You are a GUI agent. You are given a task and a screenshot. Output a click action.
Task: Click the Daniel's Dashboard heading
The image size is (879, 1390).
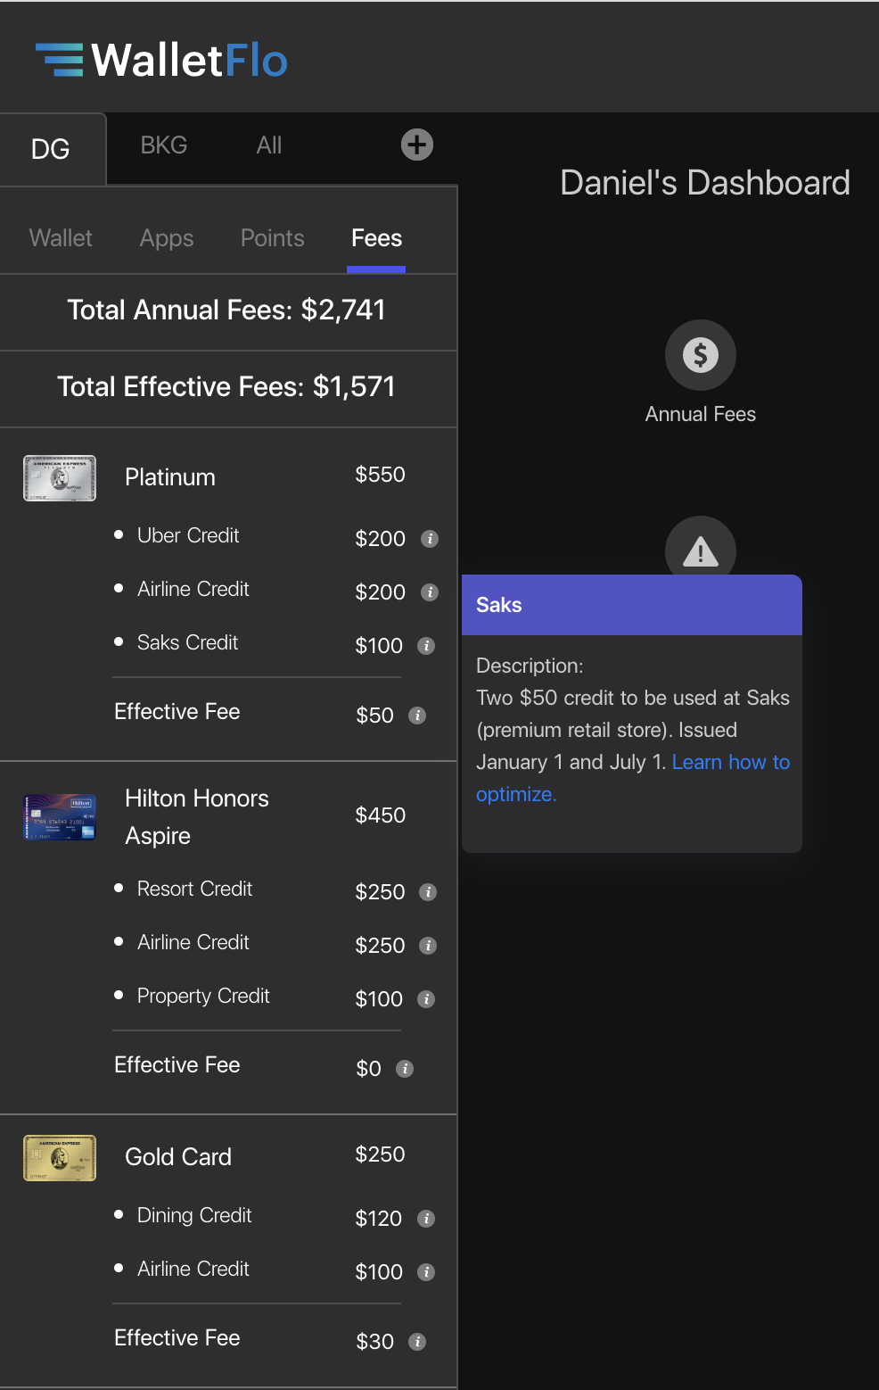tap(705, 183)
